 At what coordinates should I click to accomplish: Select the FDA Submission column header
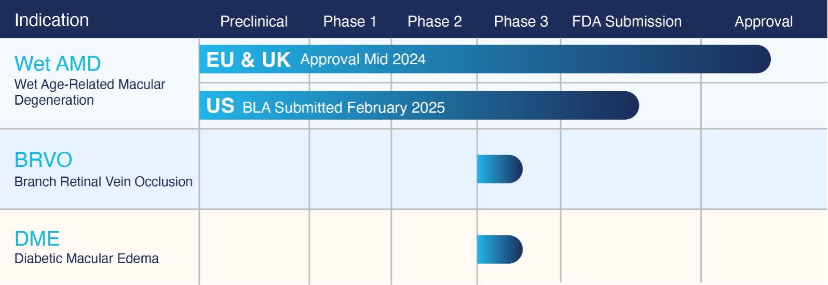(627, 21)
